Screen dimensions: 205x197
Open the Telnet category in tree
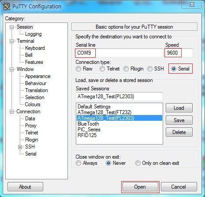pyautogui.click(x=32, y=133)
